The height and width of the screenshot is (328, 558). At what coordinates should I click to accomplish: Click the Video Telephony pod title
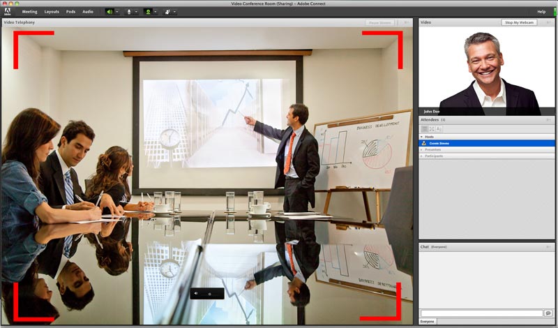(x=20, y=22)
